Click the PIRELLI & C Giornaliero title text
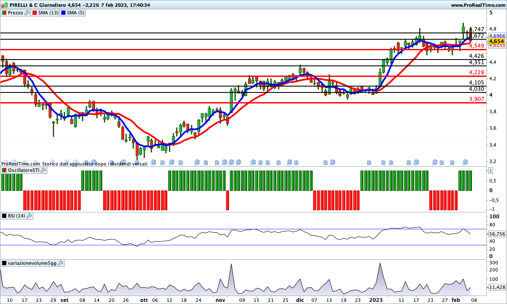Screen dimensions: 507x304 pyautogui.click(x=37, y=5)
